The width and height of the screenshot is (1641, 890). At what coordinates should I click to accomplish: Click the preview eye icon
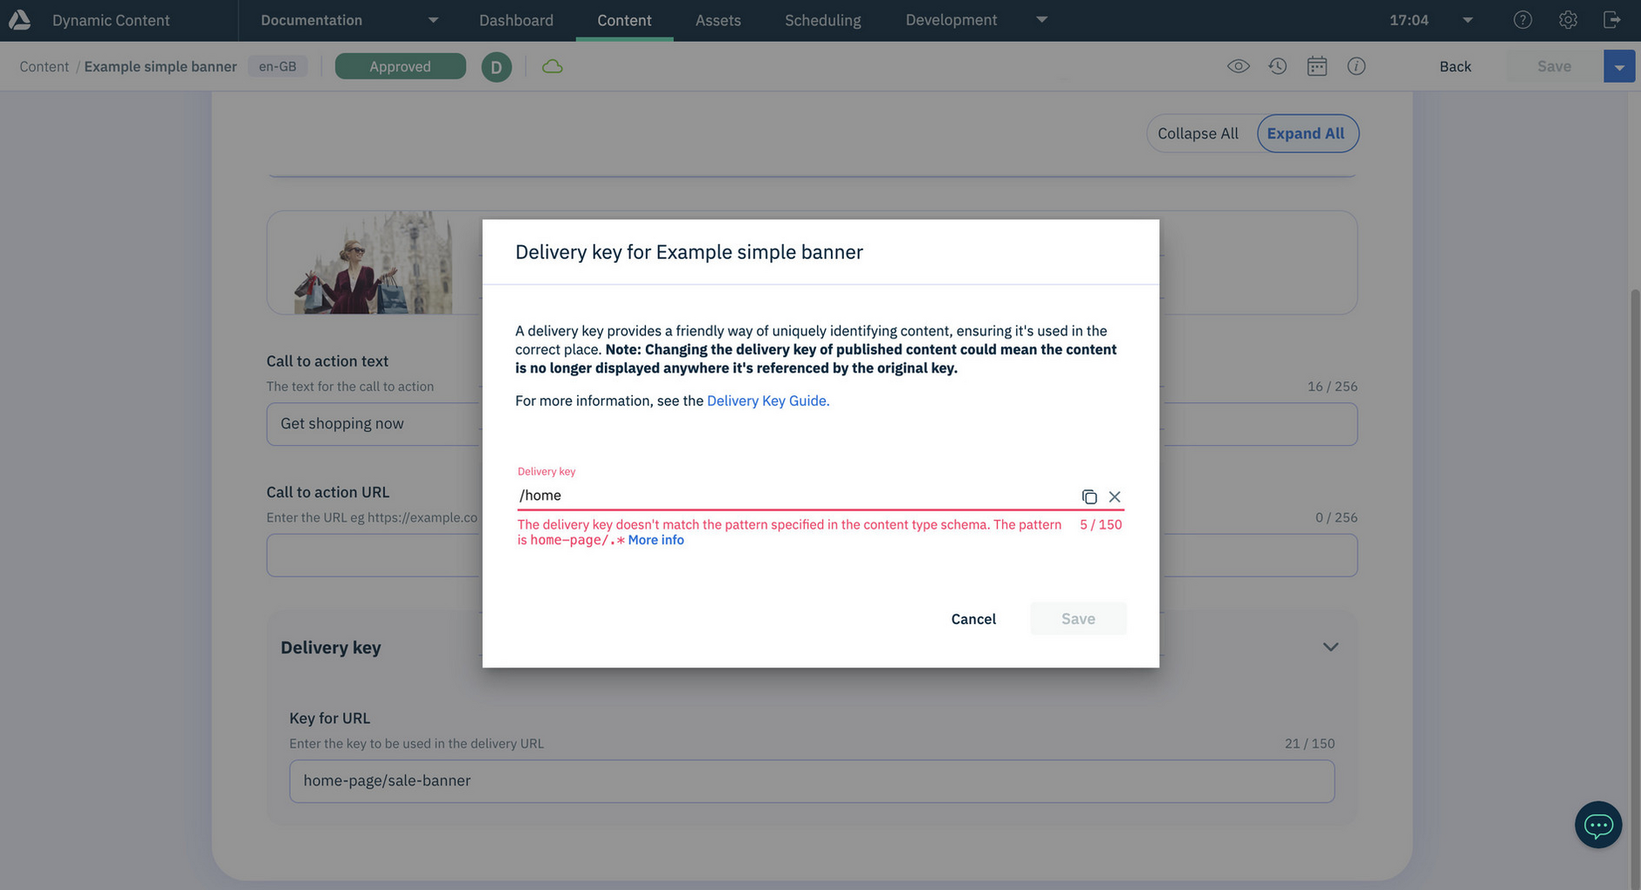point(1238,66)
